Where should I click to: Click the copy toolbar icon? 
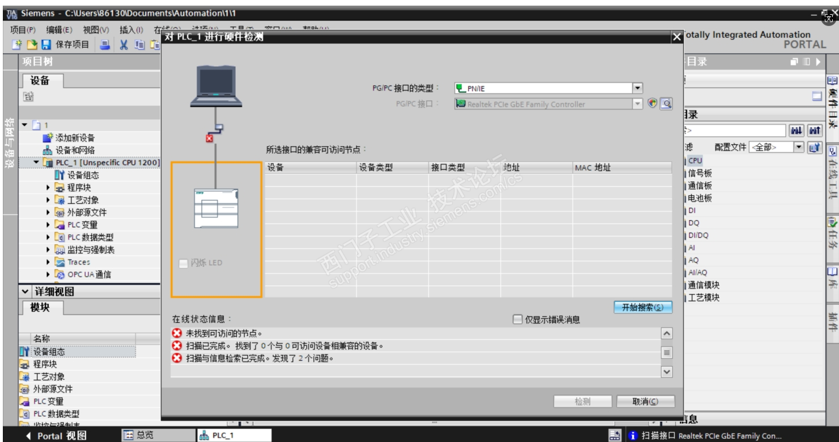click(x=139, y=45)
